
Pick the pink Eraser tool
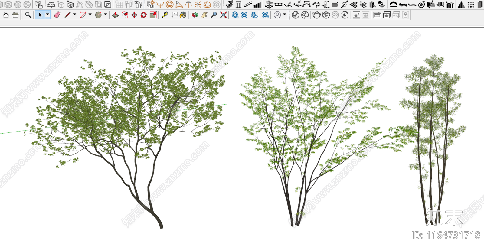(x=57, y=15)
